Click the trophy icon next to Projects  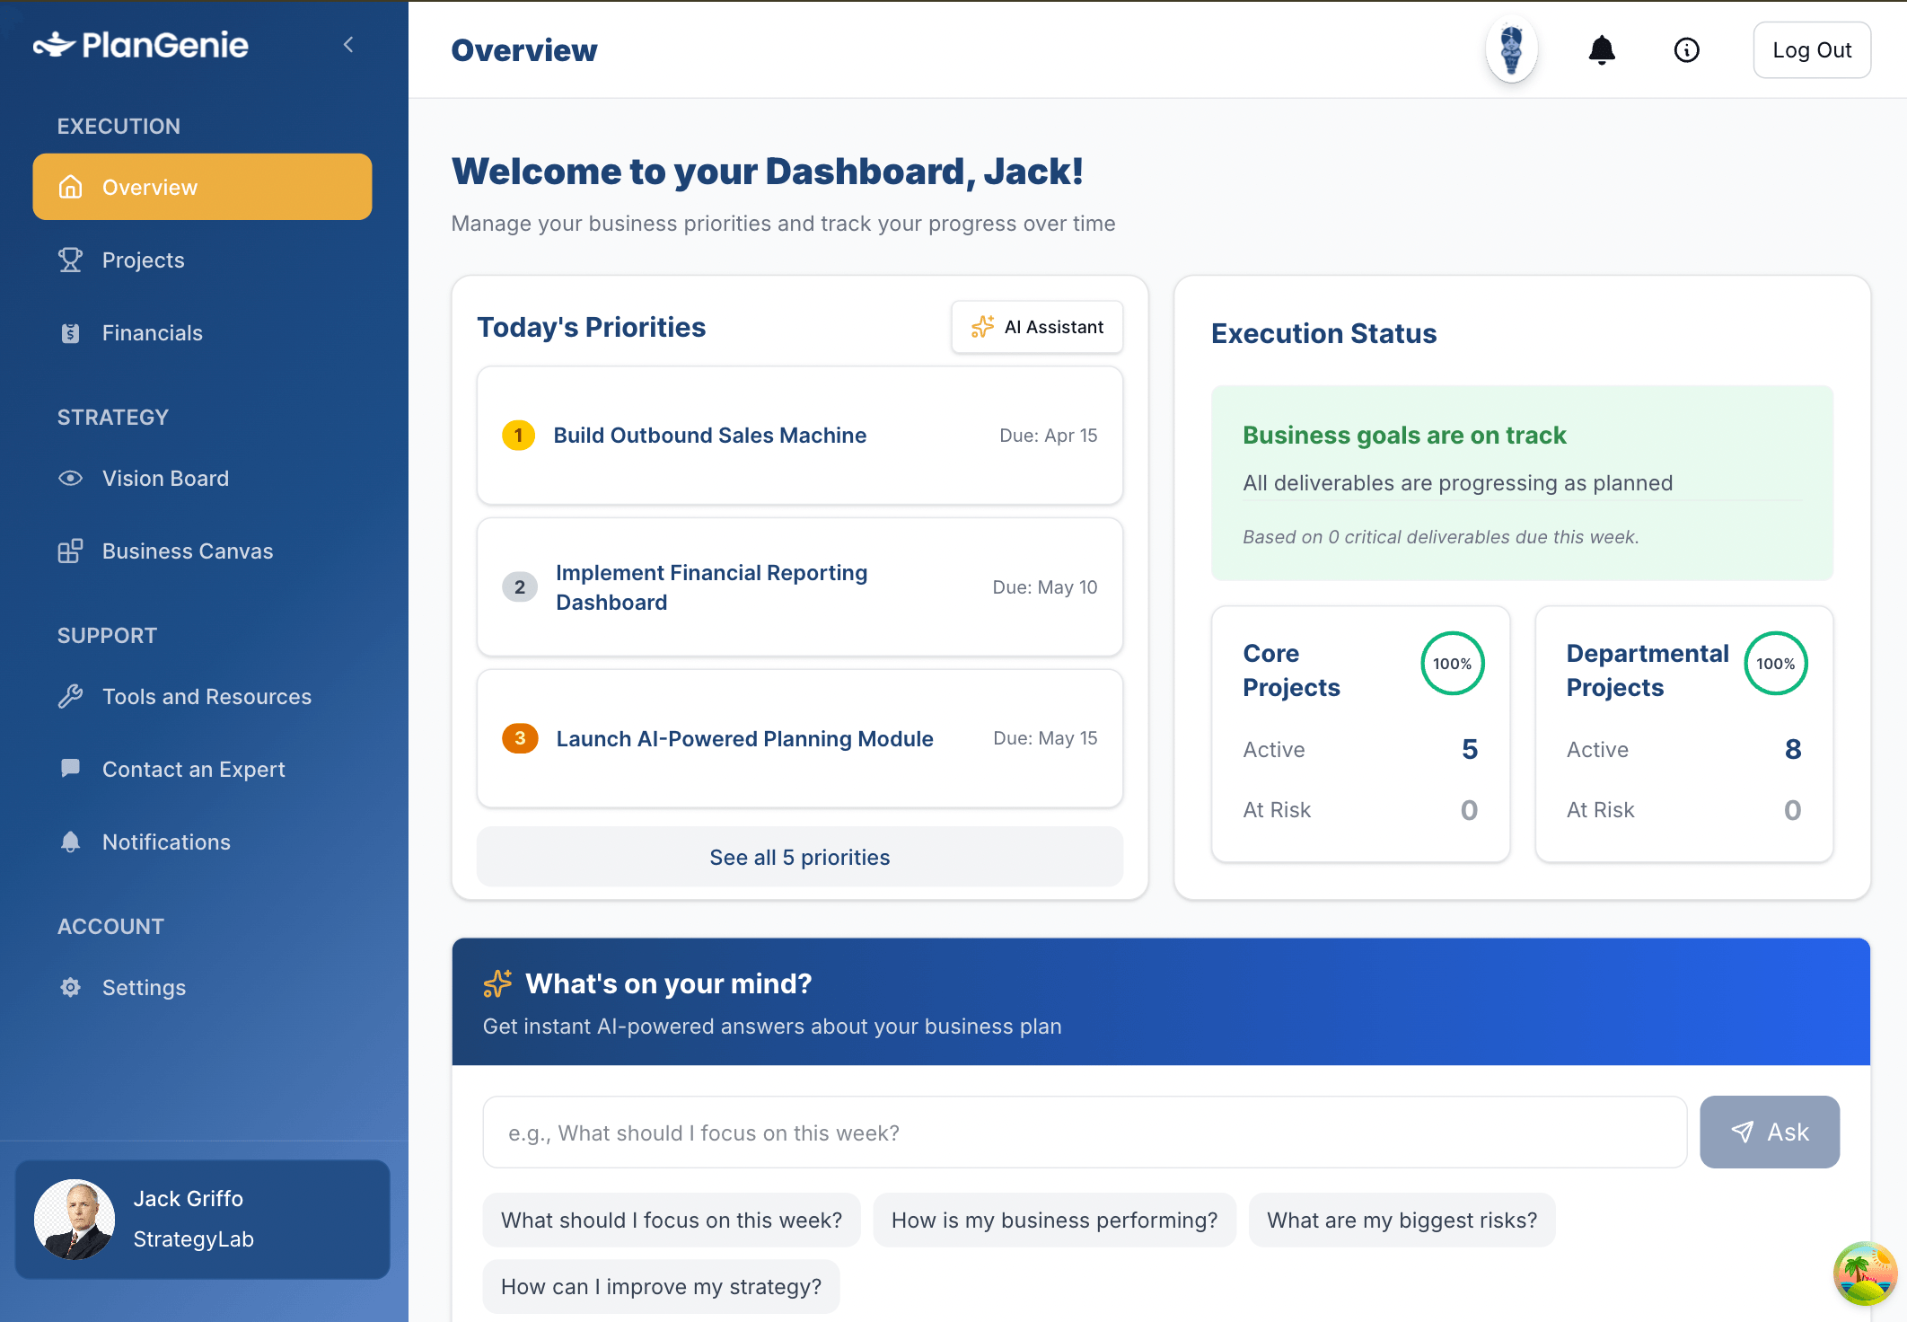[70, 260]
